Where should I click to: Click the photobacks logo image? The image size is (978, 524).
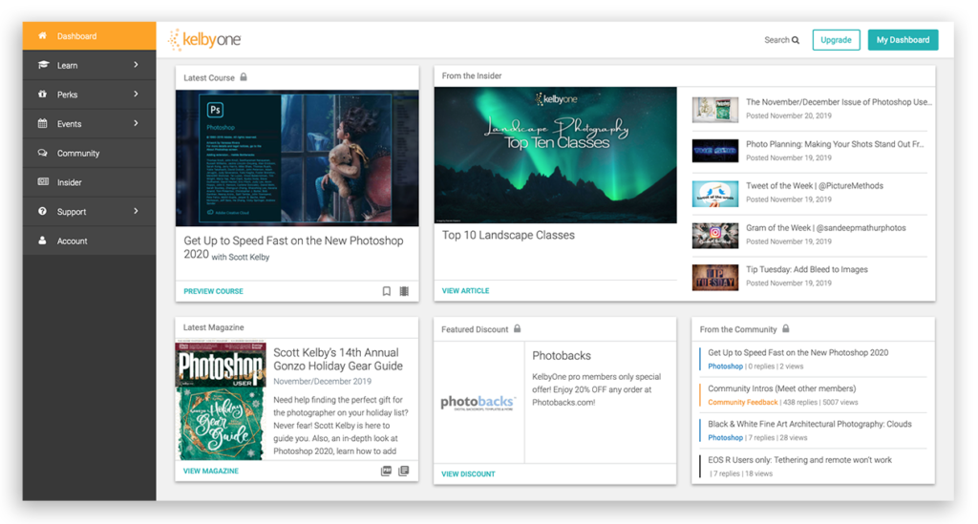point(478,403)
